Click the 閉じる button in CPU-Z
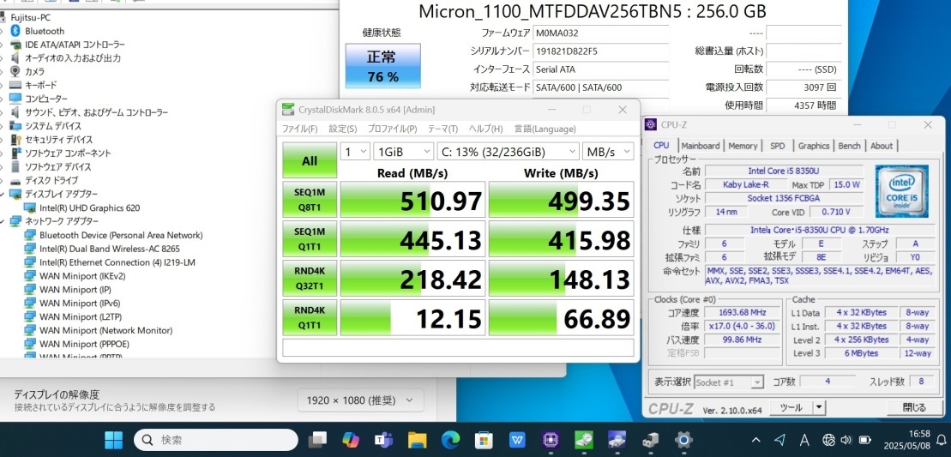This screenshot has width=951, height=457. 915,408
